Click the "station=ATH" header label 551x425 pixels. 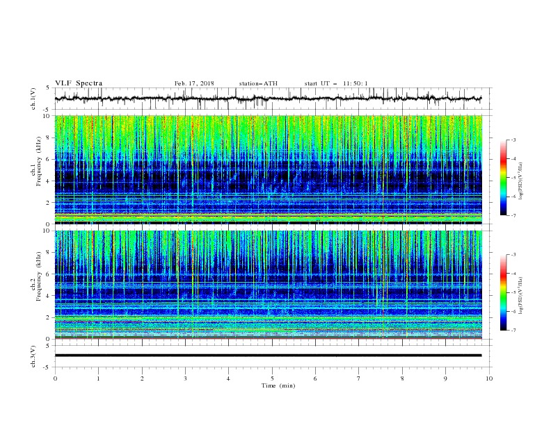pos(258,83)
